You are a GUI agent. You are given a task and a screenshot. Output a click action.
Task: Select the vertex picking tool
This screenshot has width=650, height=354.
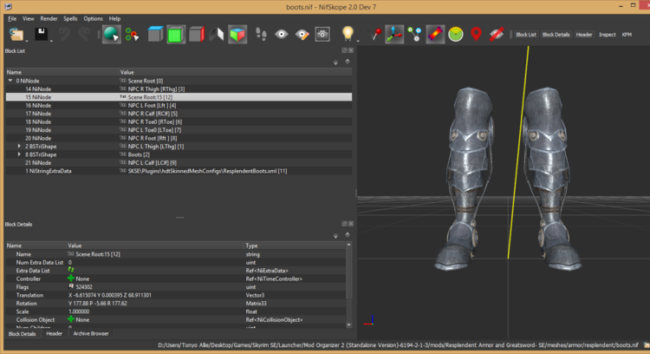point(133,35)
